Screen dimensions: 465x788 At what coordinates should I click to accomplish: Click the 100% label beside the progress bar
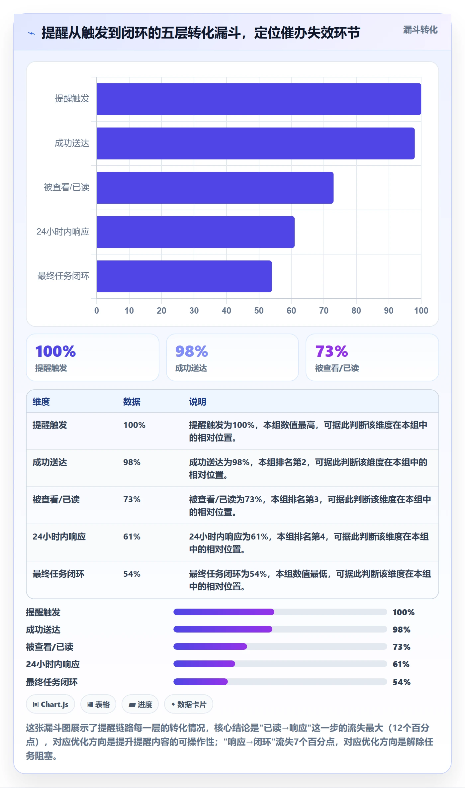(404, 612)
